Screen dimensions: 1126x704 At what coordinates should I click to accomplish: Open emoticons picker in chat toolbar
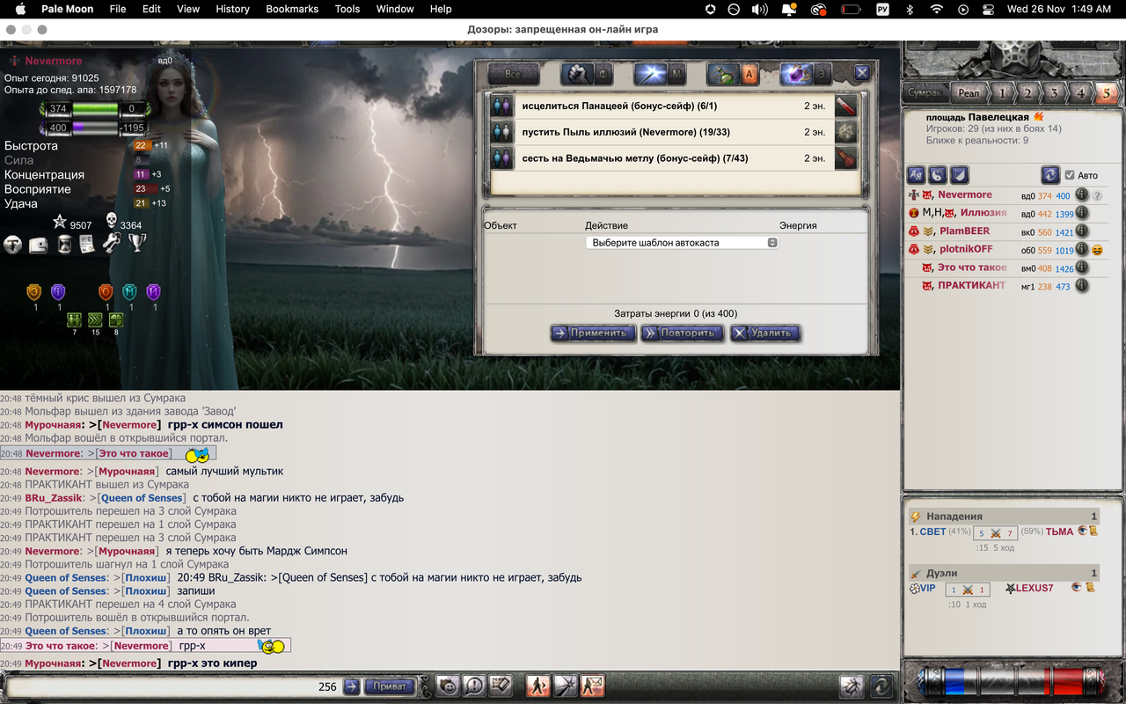(x=448, y=686)
